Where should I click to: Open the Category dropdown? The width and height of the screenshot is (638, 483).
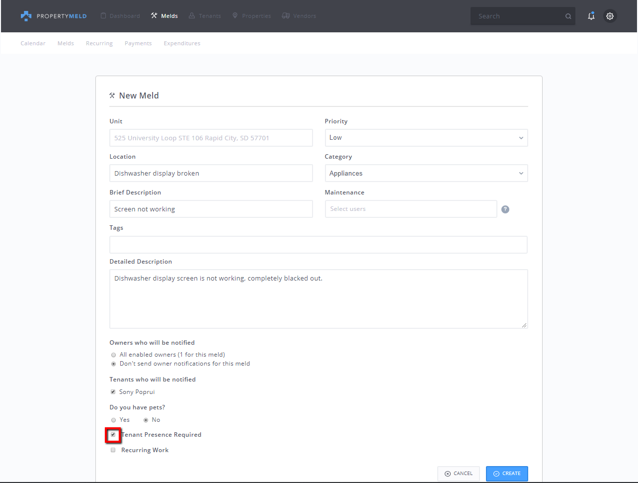(x=426, y=174)
